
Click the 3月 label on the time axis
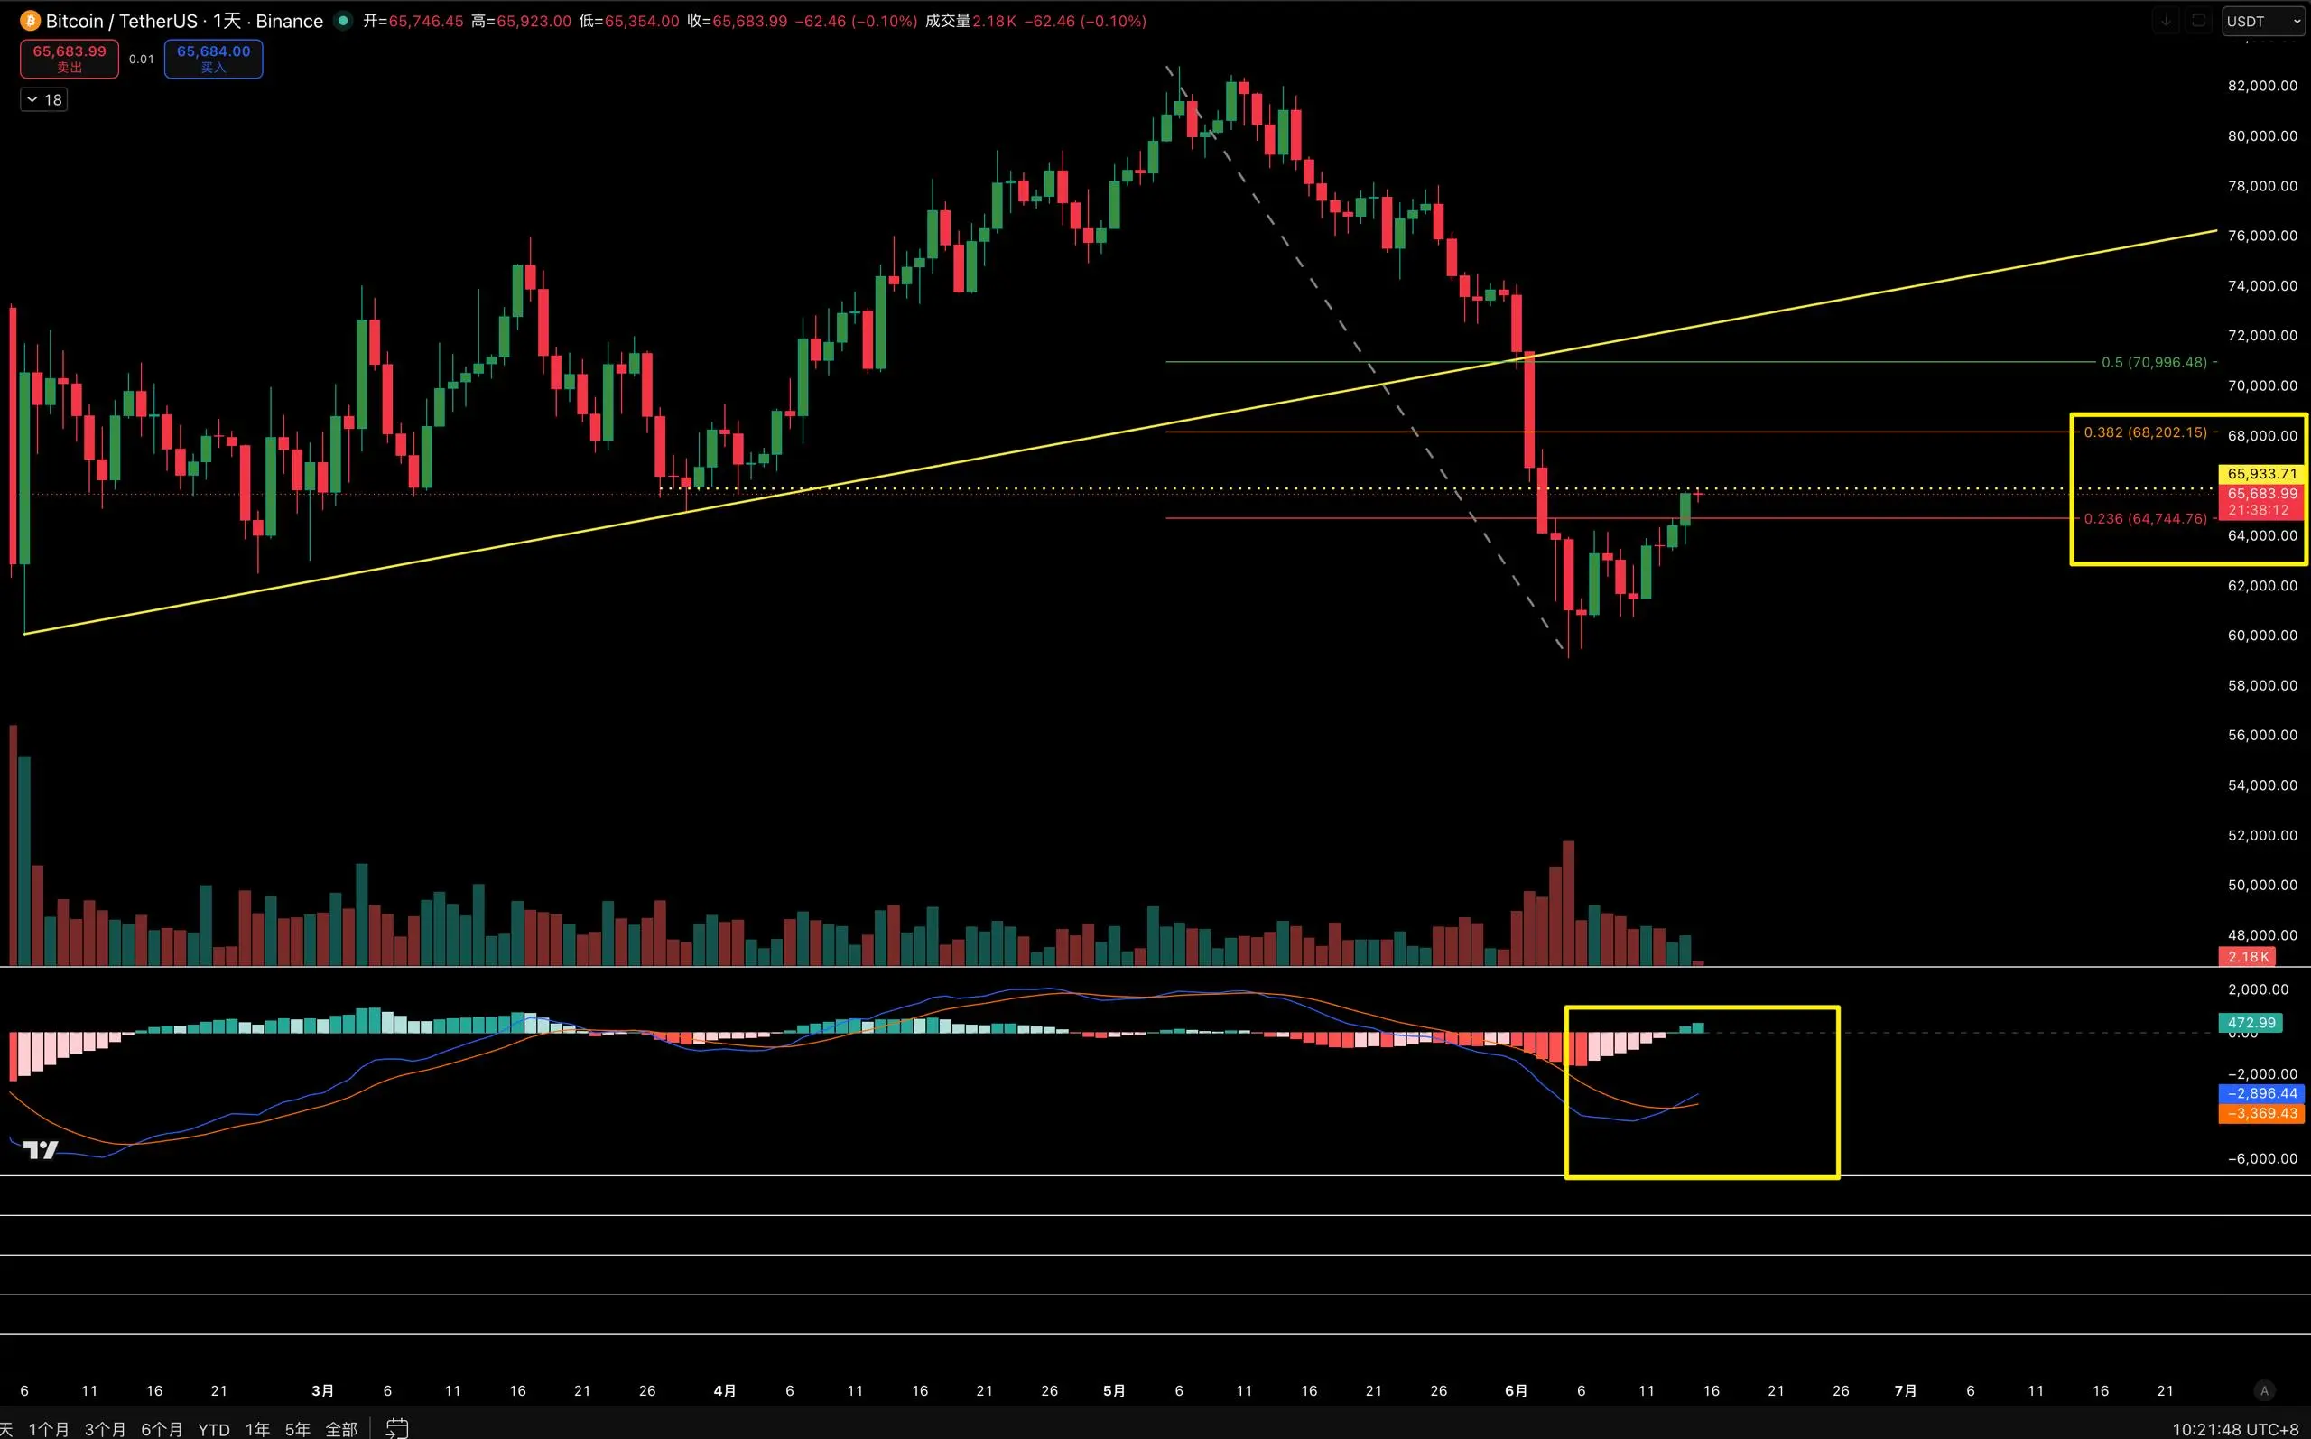coord(322,1390)
